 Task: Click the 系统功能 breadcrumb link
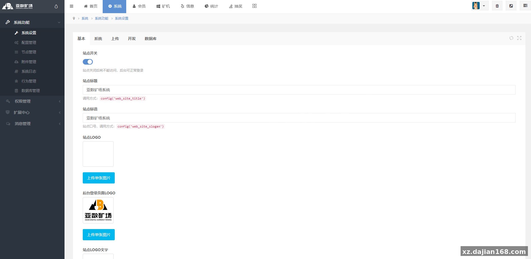pos(102,18)
